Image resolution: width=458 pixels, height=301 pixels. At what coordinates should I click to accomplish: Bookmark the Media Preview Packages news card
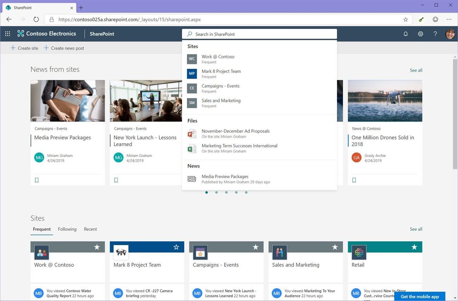(37, 180)
